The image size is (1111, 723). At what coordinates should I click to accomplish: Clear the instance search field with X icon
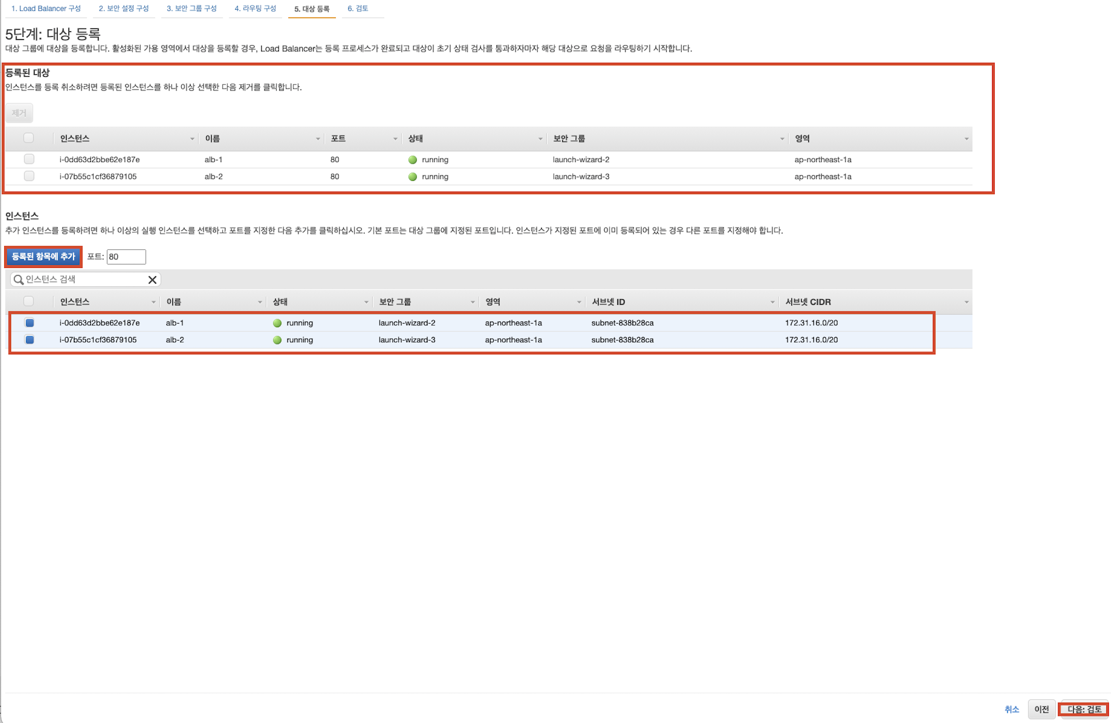(x=152, y=280)
